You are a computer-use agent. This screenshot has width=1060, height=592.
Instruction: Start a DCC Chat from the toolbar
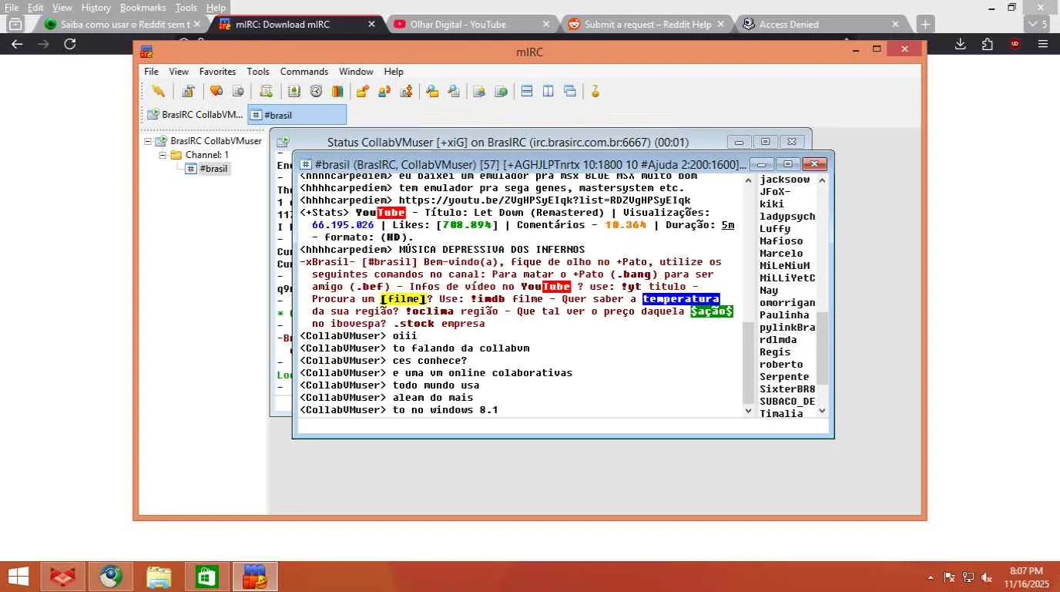coord(384,91)
